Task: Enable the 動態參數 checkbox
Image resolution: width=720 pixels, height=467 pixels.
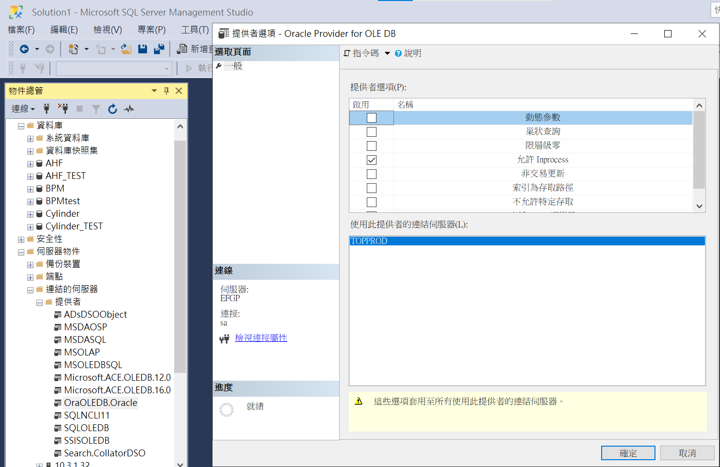Action: coord(372,118)
